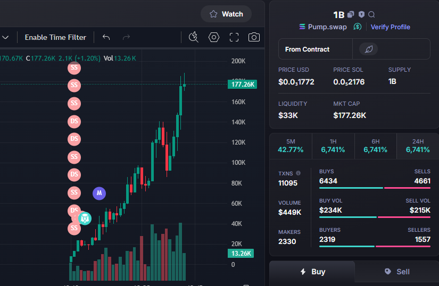
Task: Click the market cap value $177.26K
Action: 350,115
